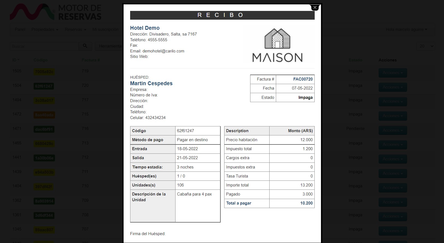Open the Mi suscripción menu item

click(x=106, y=29)
